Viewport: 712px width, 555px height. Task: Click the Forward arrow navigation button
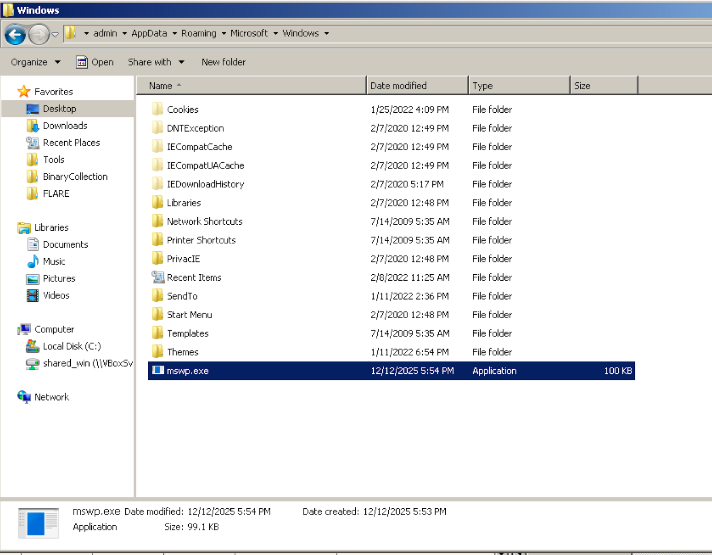[x=39, y=34]
